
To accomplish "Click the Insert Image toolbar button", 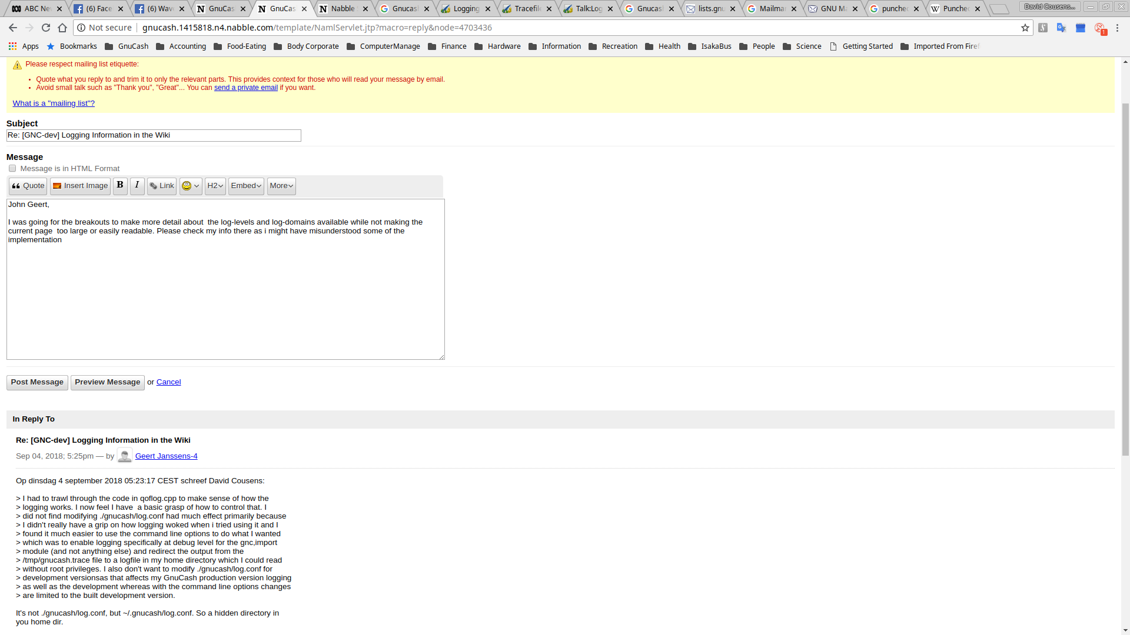I will tap(80, 186).
